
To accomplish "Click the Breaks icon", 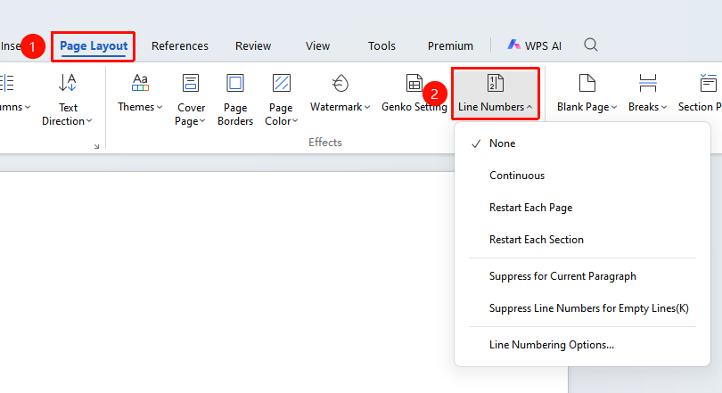I will coord(647,83).
